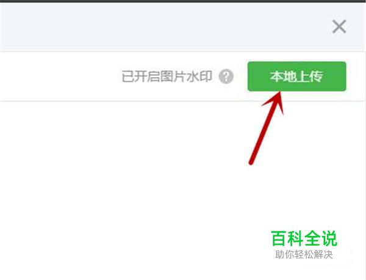Click the red arrow annotation pointing to upload

pyautogui.click(x=267, y=128)
